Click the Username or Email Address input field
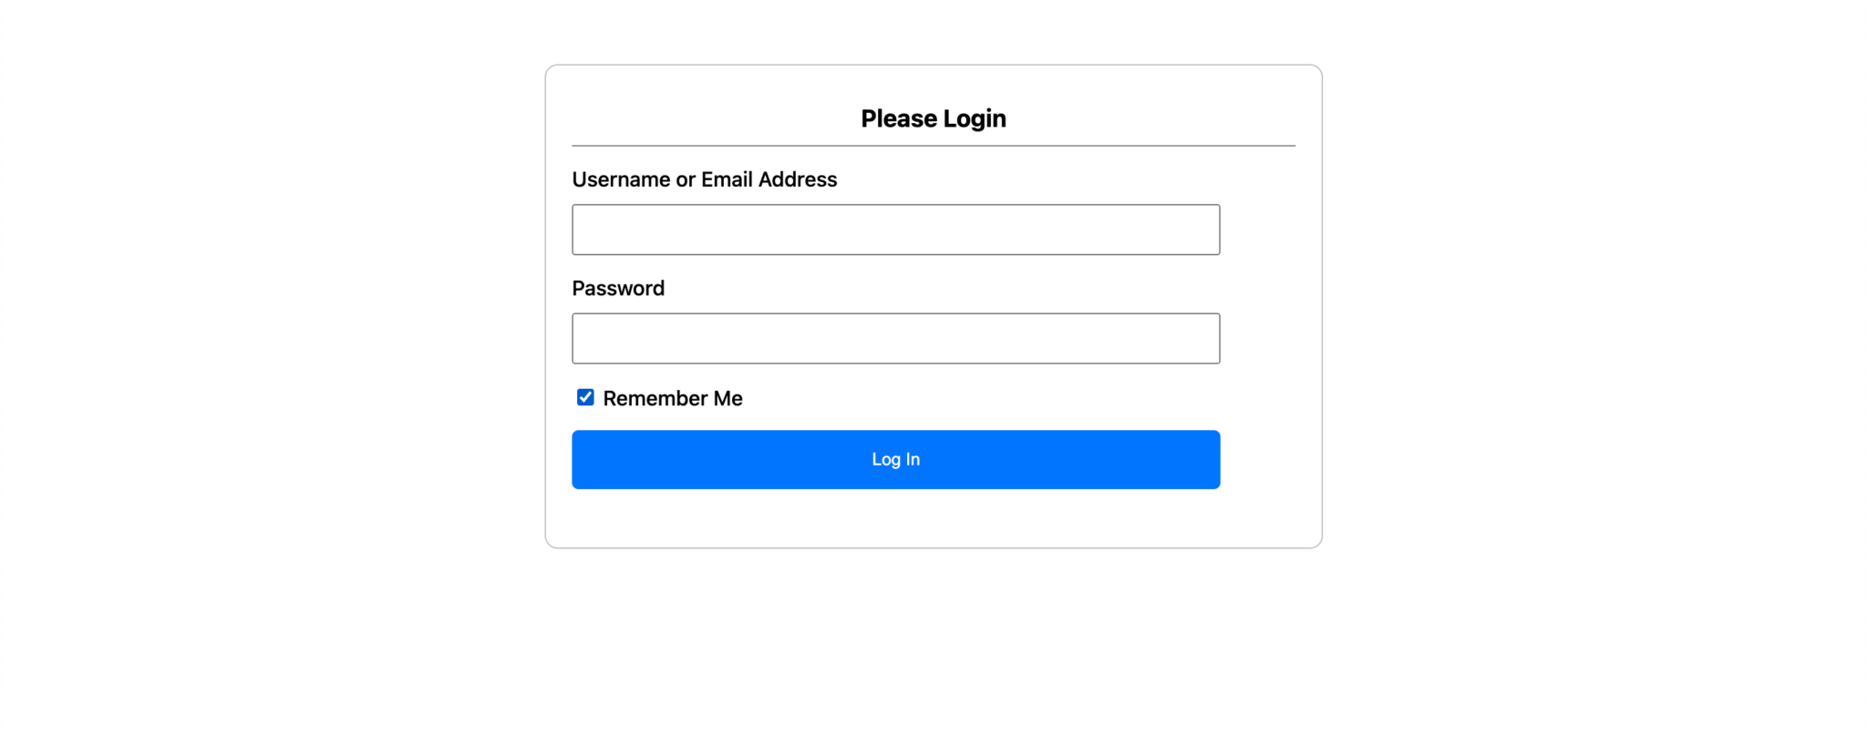This screenshot has width=1867, height=736. pos(895,230)
